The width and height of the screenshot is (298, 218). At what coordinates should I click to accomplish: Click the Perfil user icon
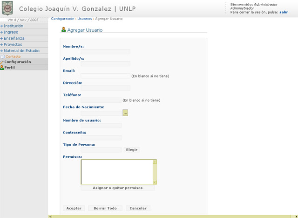(x=2, y=67)
